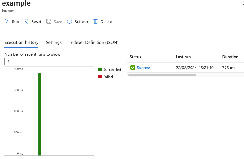This screenshot has width=244, height=159.
Task: Select the 22/08/2024, 15:21:10 cell
Action: [x=195, y=68]
